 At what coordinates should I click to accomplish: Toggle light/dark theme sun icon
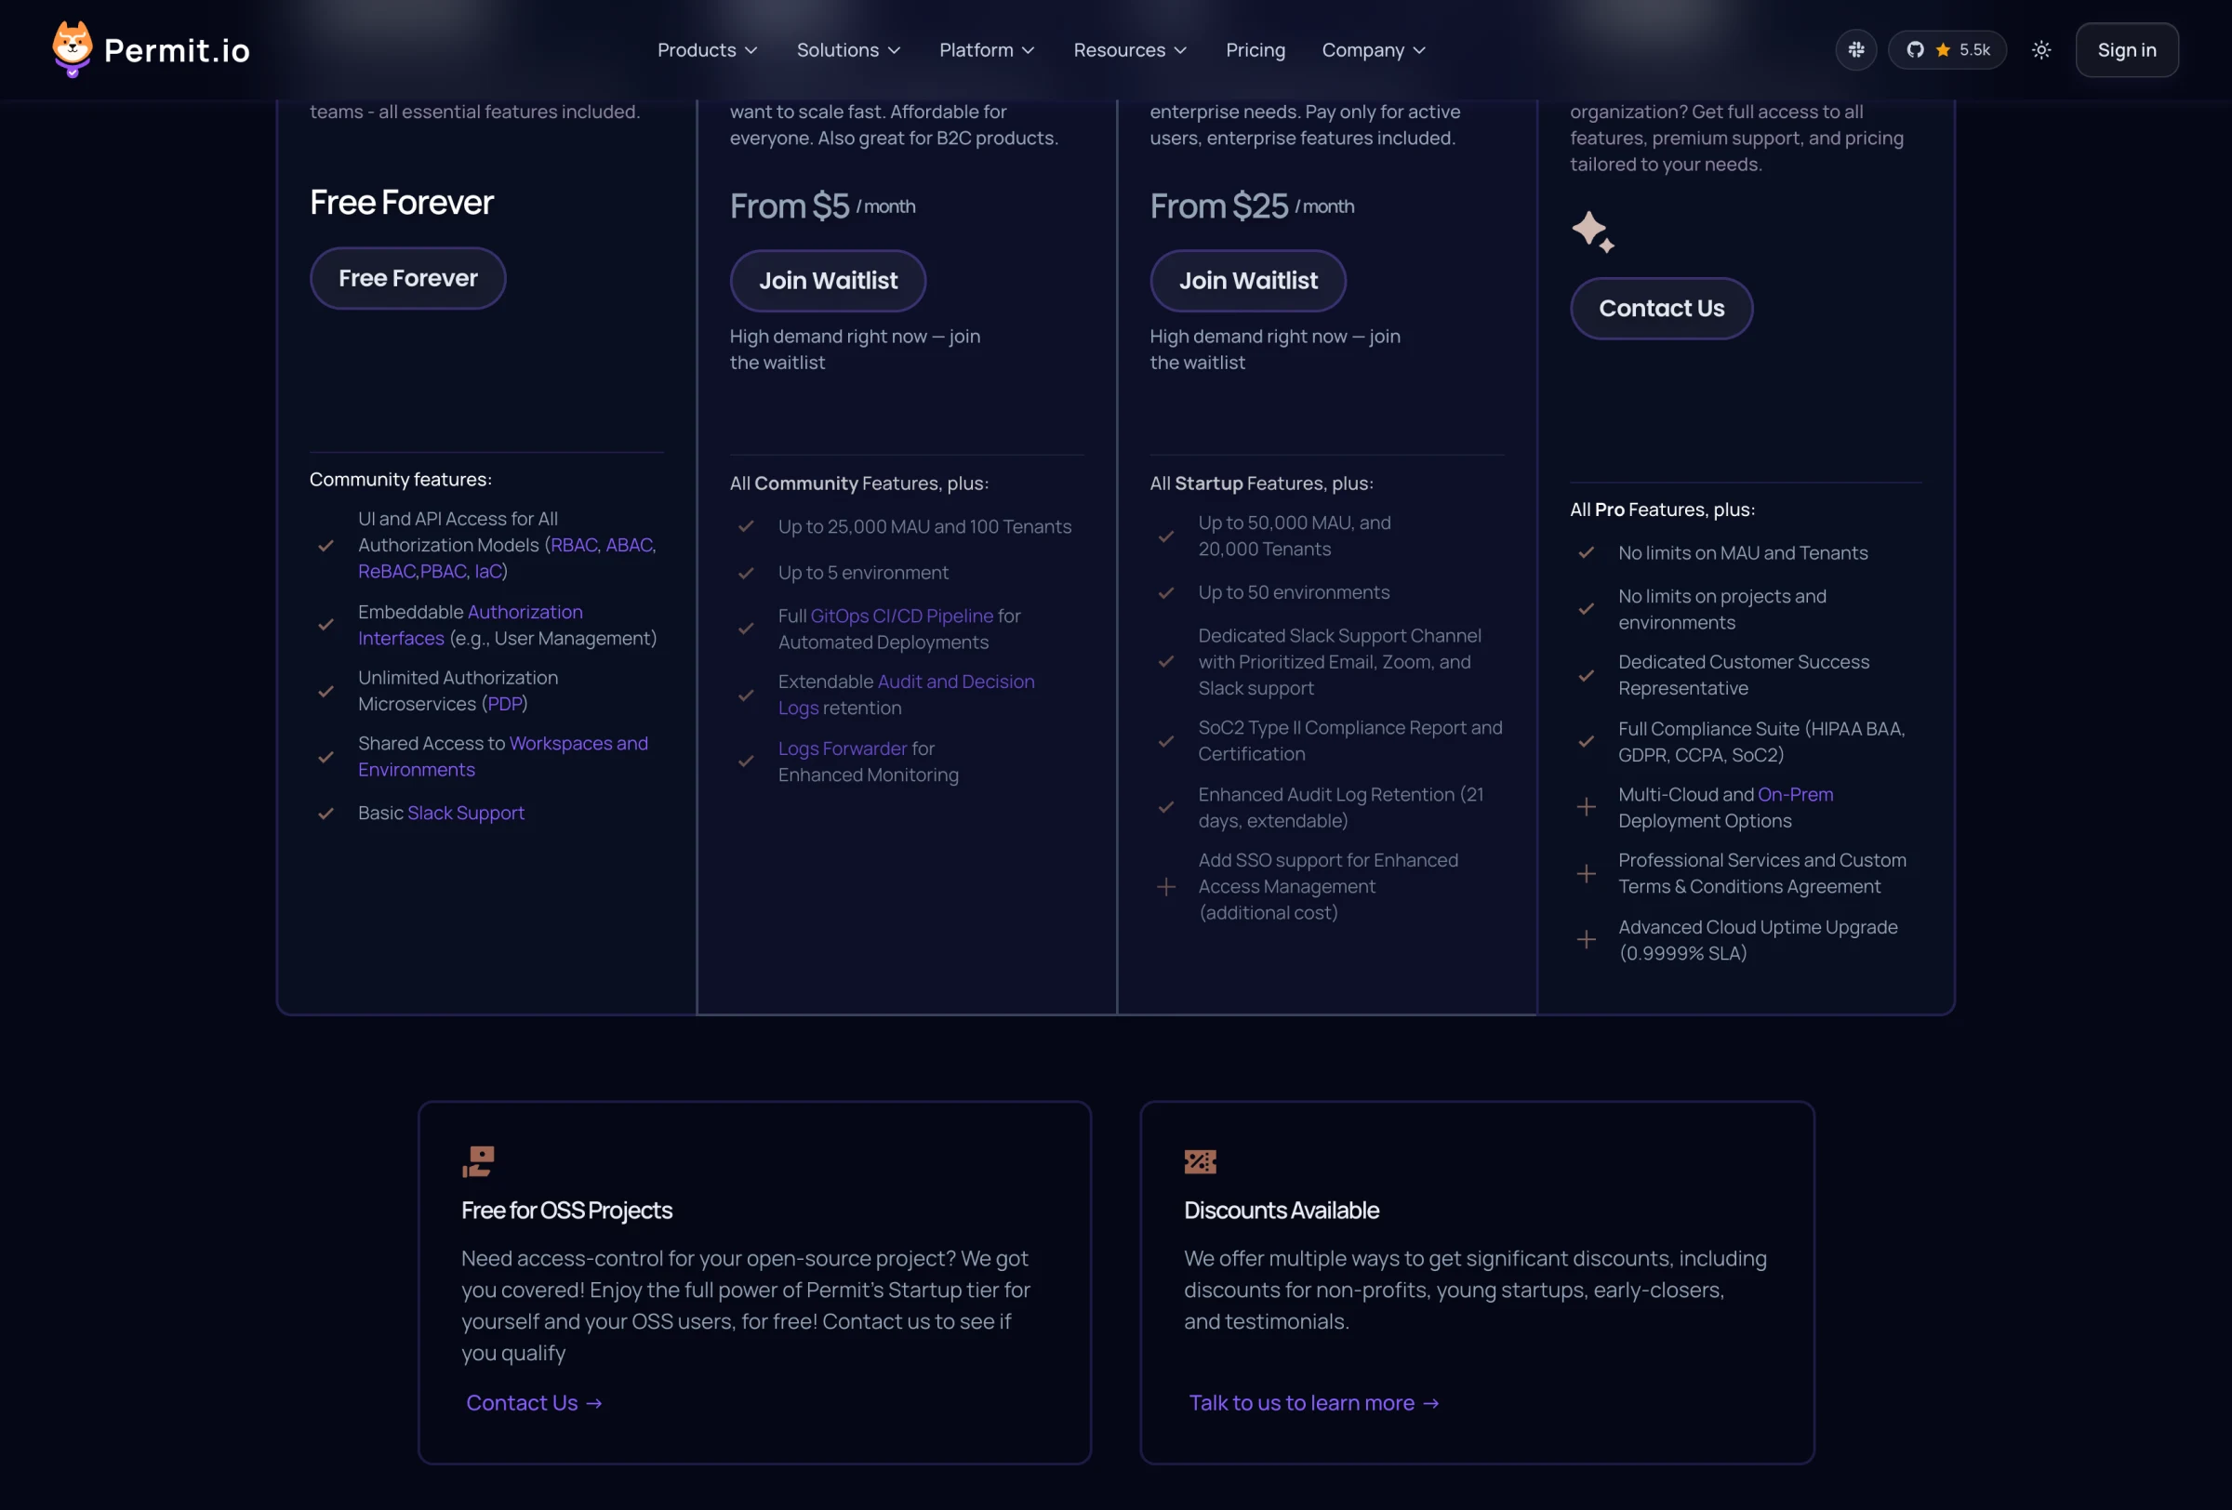[x=2040, y=50]
